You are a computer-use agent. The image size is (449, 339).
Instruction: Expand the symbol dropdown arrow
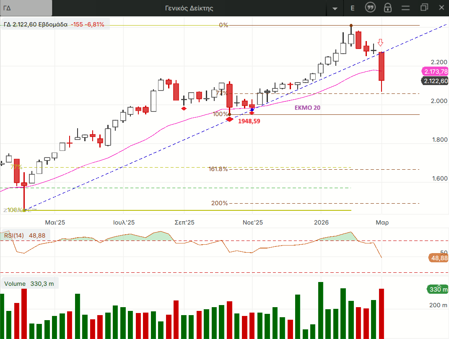tap(335, 8)
